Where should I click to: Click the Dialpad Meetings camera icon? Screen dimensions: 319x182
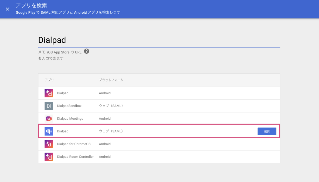coord(49,119)
